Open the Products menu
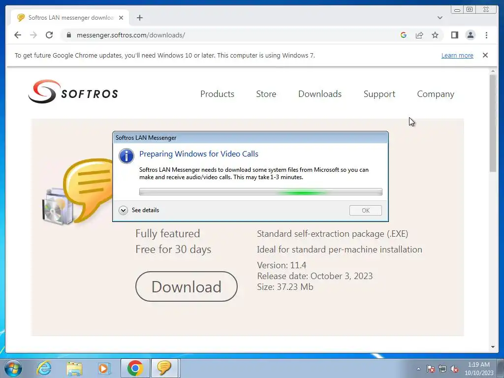The width and height of the screenshot is (504, 378). coord(217,94)
